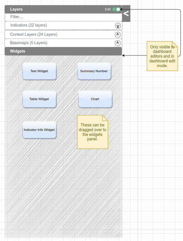Click the Edit label beside the switch
Viewport: 183px width, 241px height.
pos(108,10)
